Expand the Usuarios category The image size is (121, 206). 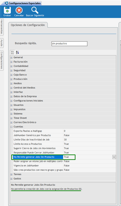[11, 105]
